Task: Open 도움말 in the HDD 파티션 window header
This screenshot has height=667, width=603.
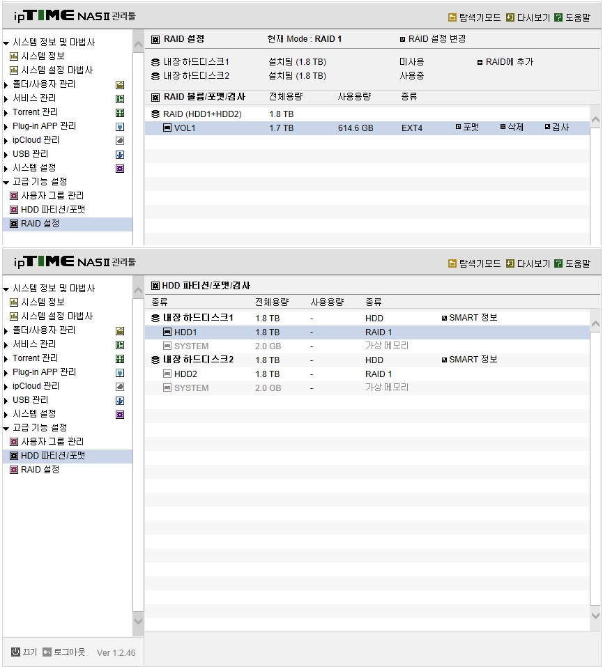Action: tap(573, 263)
